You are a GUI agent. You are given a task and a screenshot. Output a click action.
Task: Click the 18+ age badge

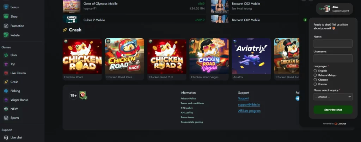coord(73,95)
